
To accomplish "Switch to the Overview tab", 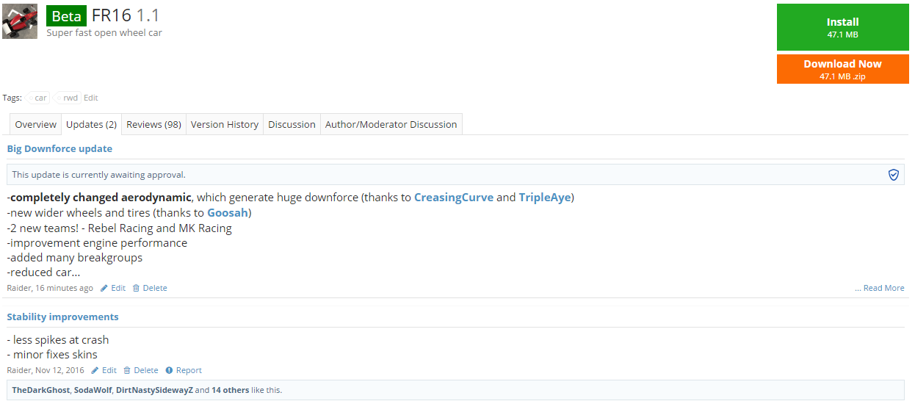I will [x=35, y=124].
